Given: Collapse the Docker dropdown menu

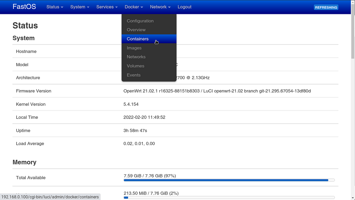Looking at the screenshot, I should pyautogui.click(x=134, y=7).
